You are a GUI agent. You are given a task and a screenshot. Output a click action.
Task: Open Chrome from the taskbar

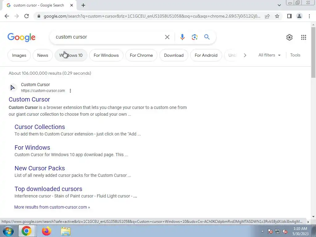pyautogui.click(x=27, y=231)
